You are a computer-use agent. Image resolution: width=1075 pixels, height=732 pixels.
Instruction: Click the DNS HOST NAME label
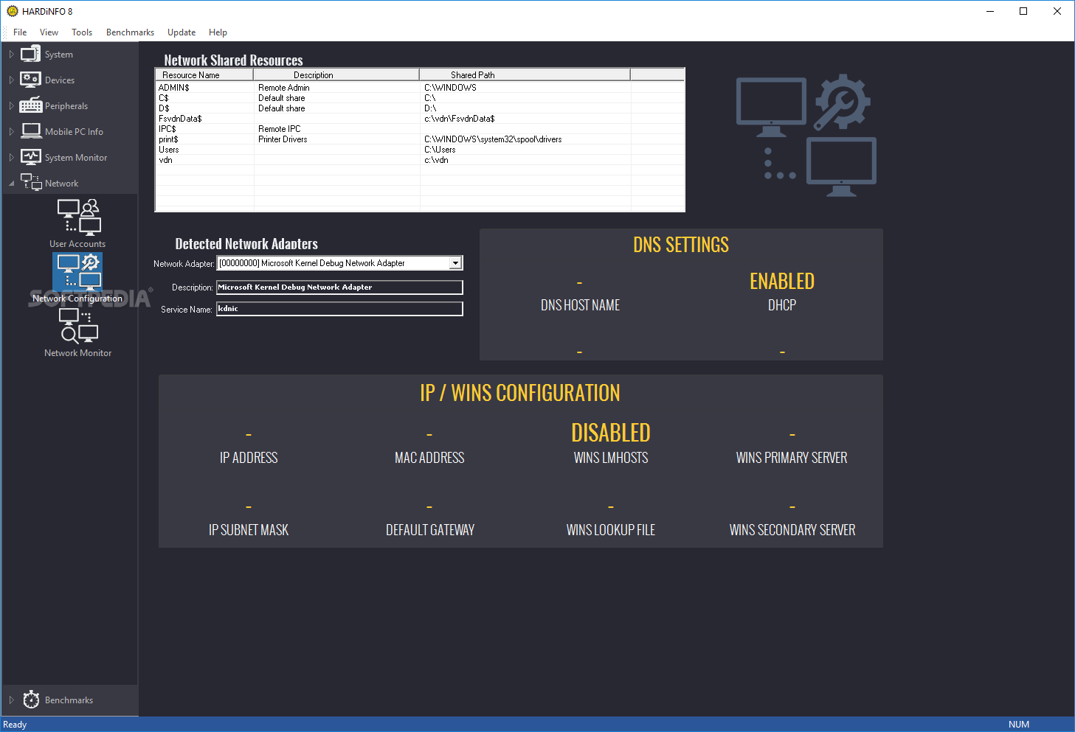580,305
